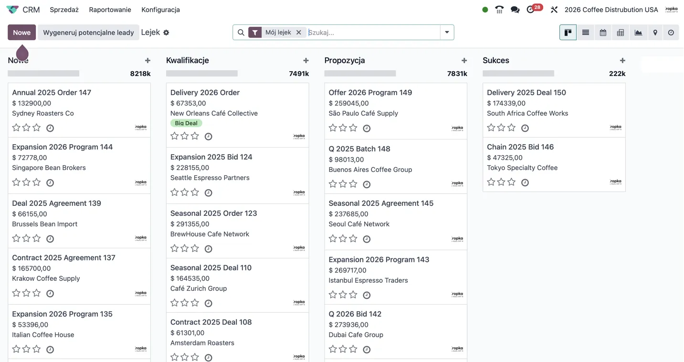This screenshot has height=362, width=684.
Task: Open the company switcher 2026 Coffee Distrubution USA
Action: pos(611,10)
